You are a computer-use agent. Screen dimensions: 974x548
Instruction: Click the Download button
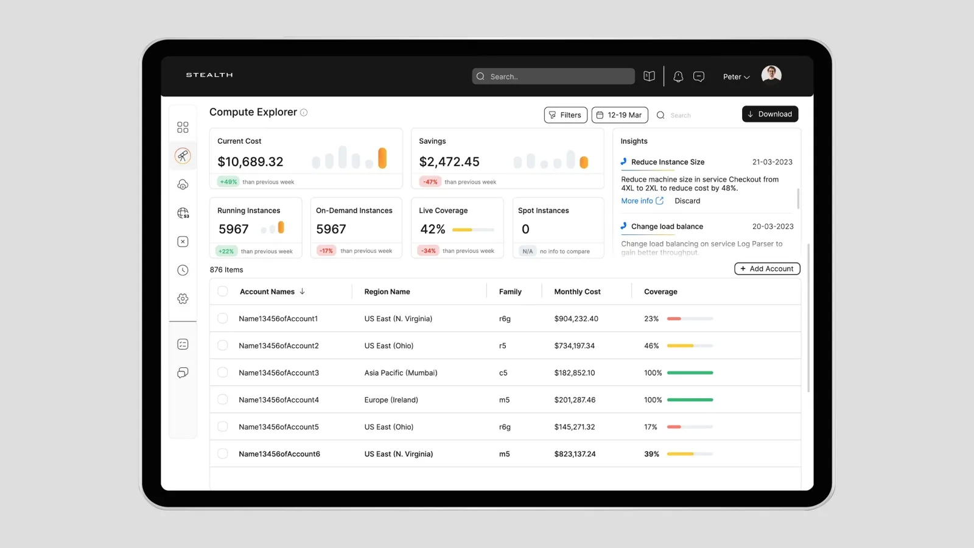point(770,114)
